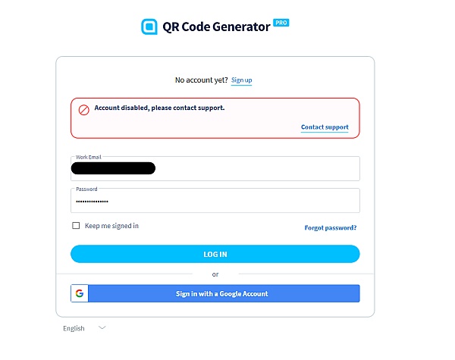Click the Password field label
This screenshot has height=360, width=455.
(86, 189)
